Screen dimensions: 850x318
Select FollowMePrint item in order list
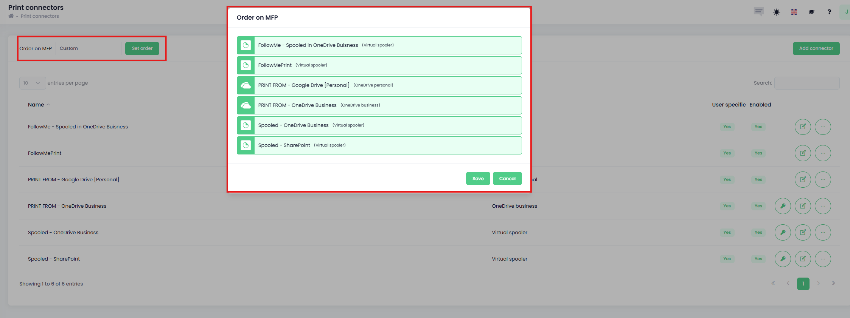[379, 65]
